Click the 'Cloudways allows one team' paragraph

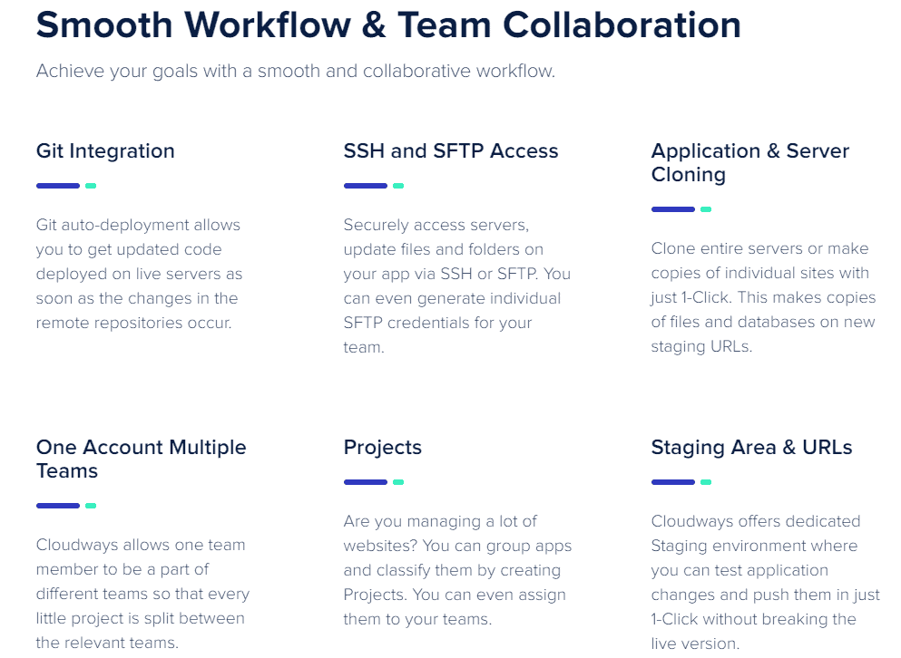click(x=142, y=594)
